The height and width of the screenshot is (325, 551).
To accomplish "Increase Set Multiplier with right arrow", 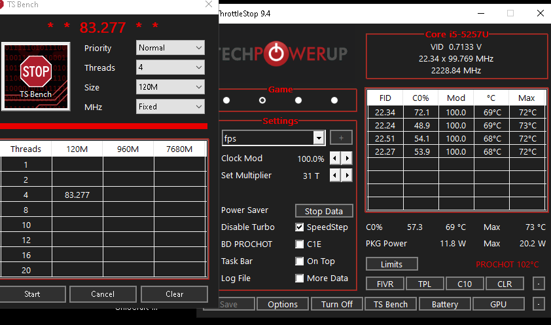I will point(347,175).
